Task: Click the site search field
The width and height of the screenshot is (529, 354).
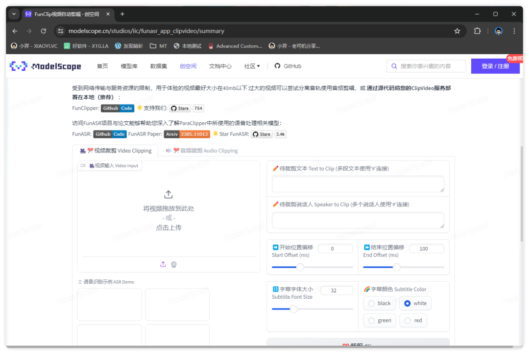Action: coord(426,66)
